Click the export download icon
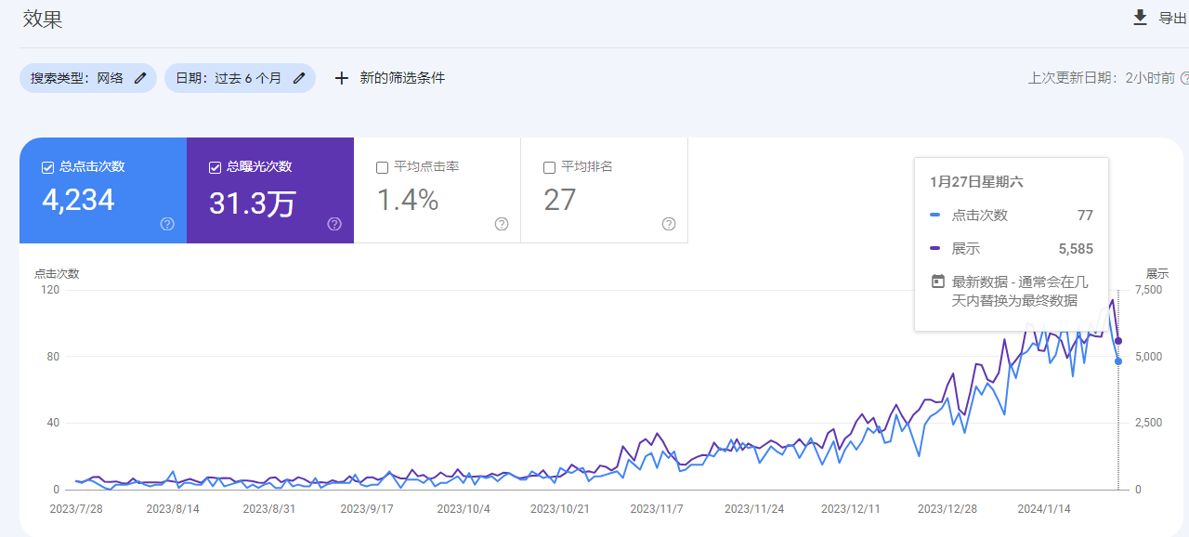This screenshot has height=537, width=1189. point(1140,18)
